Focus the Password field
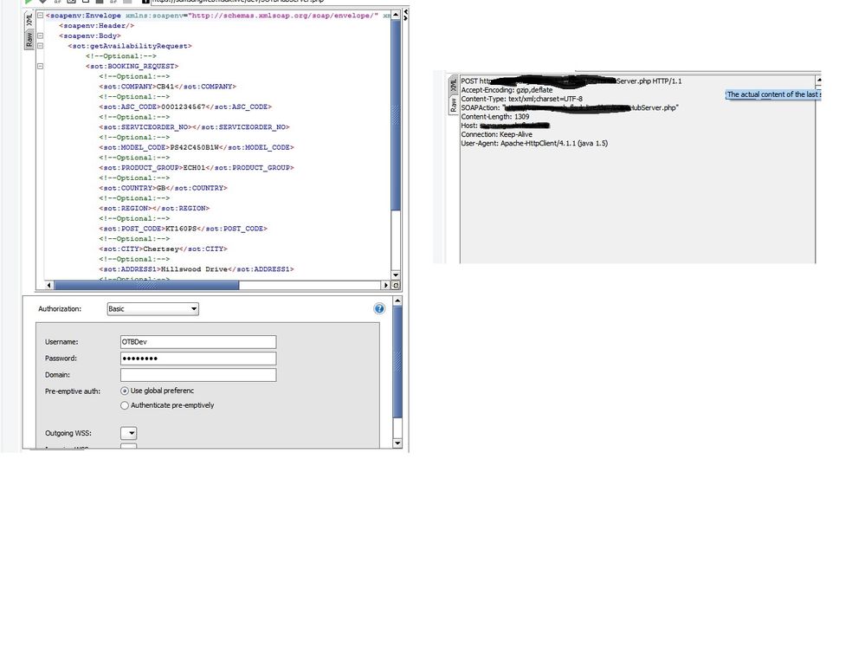The image size is (865, 653). [198, 359]
